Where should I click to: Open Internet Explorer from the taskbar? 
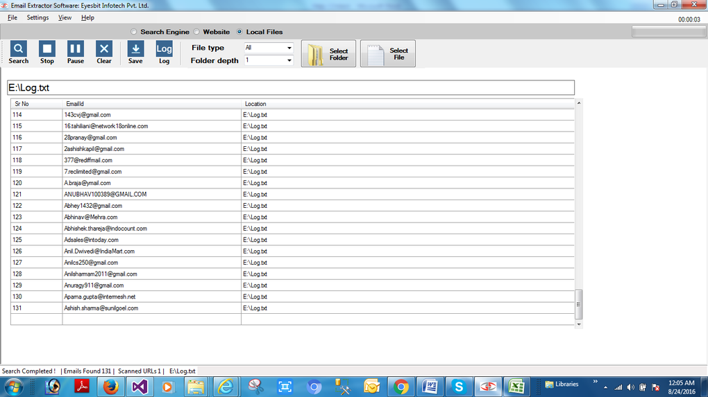pos(226,387)
